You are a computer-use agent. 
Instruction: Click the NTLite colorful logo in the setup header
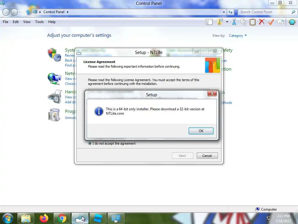[212, 65]
